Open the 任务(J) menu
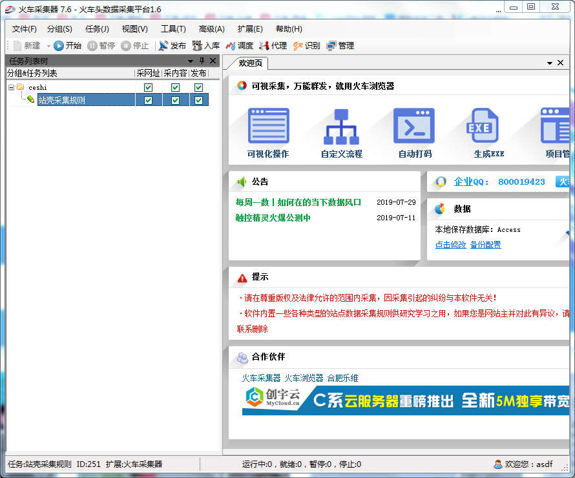Viewport: 575px width, 478px height. point(97,29)
